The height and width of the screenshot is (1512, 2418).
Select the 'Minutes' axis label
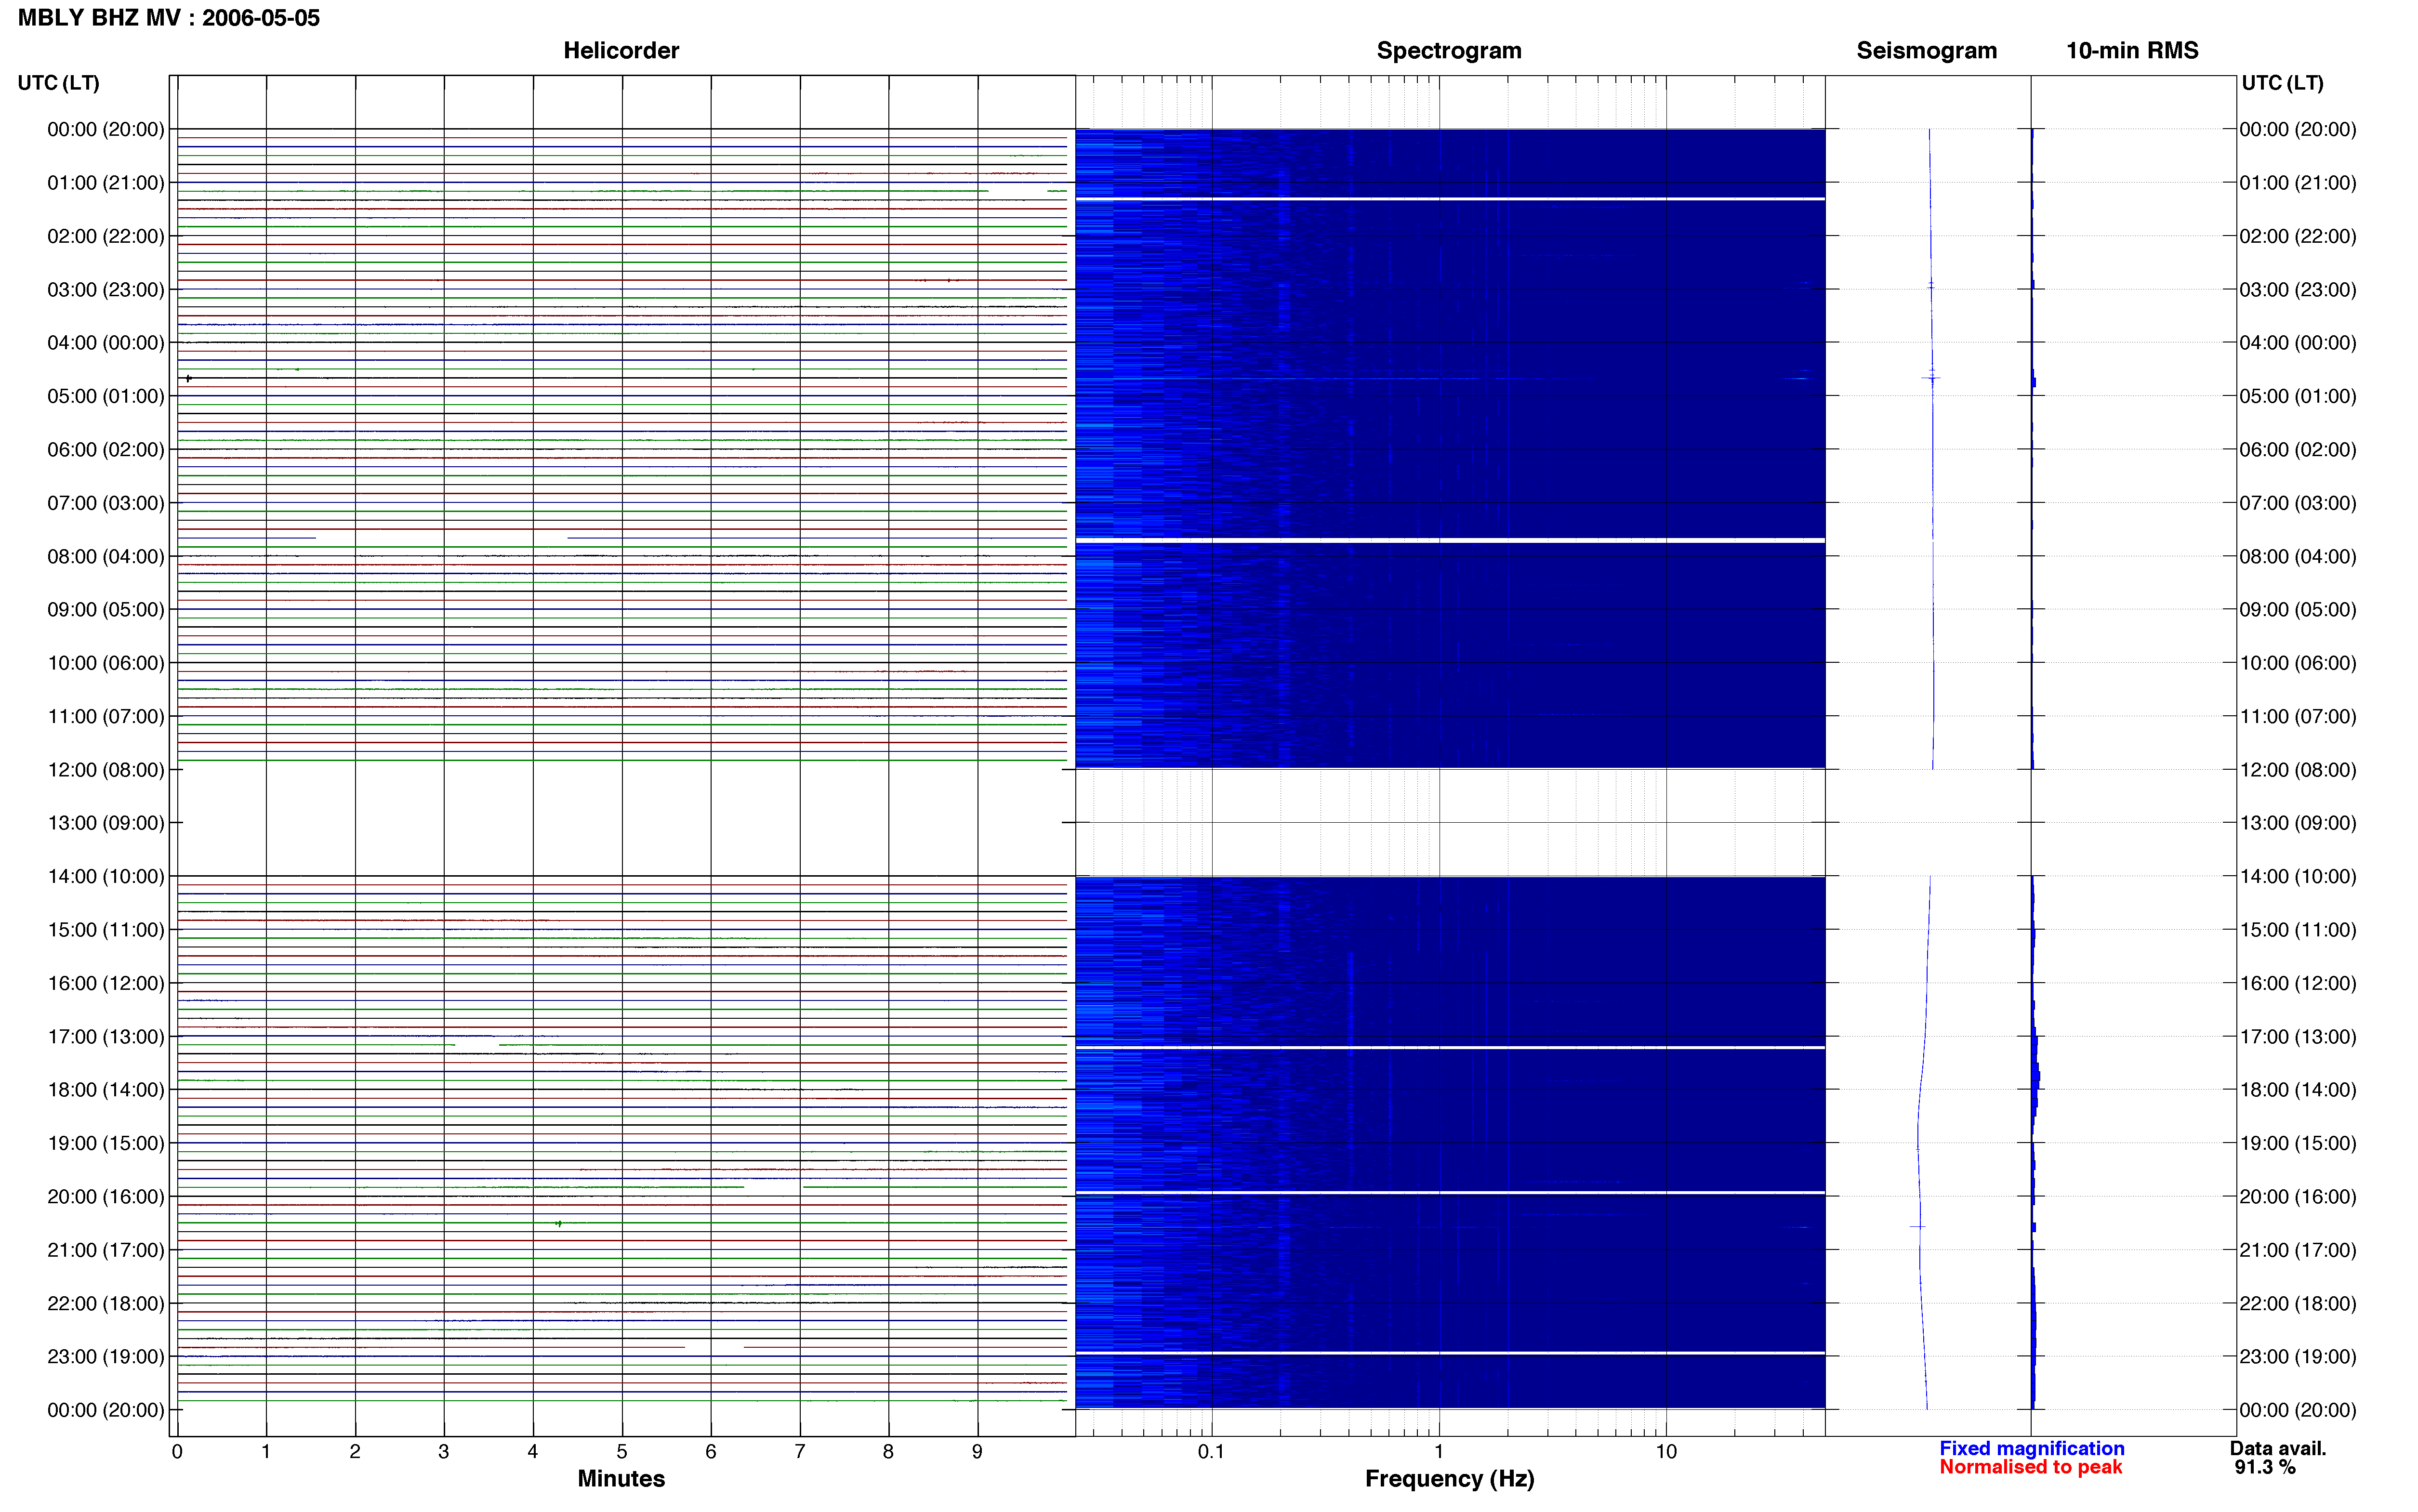tap(621, 1478)
